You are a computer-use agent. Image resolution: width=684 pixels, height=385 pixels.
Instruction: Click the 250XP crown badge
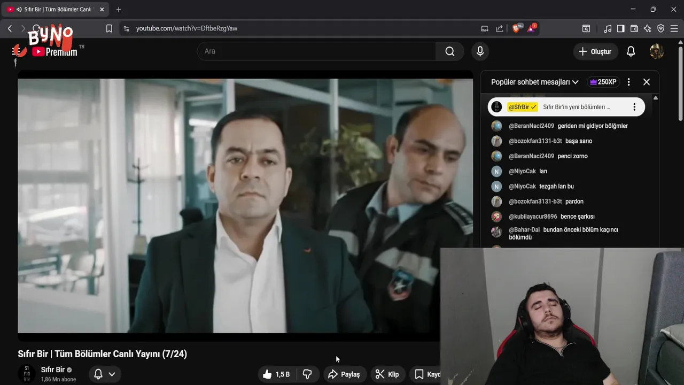603,82
